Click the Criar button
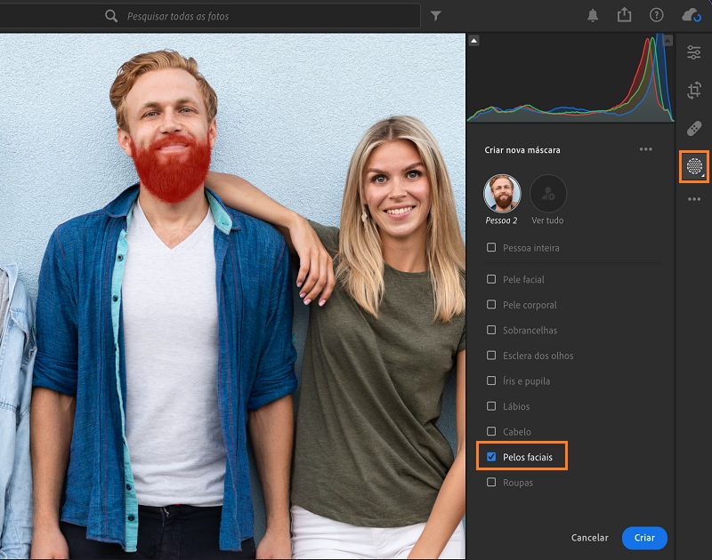This screenshot has width=712, height=560. point(644,538)
